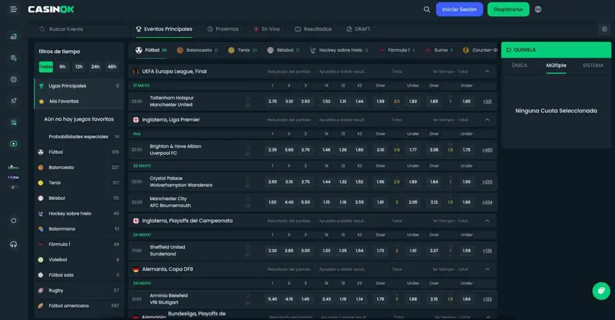Open the betting settings gear icon
The width and height of the screenshot is (615, 320).
pos(604,29)
